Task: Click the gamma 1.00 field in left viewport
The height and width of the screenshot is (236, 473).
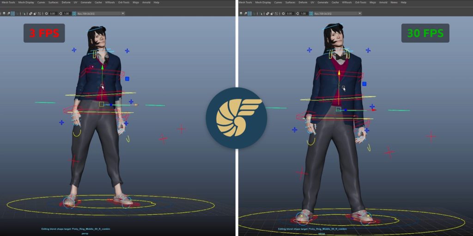Action: pos(67,13)
